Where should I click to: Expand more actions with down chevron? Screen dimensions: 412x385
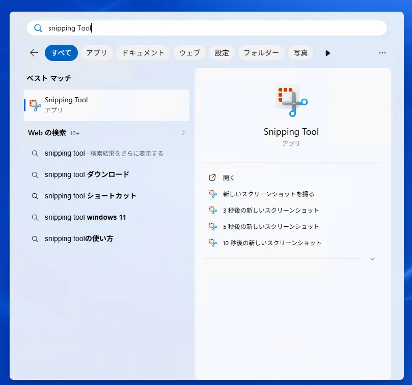tap(372, 259)
